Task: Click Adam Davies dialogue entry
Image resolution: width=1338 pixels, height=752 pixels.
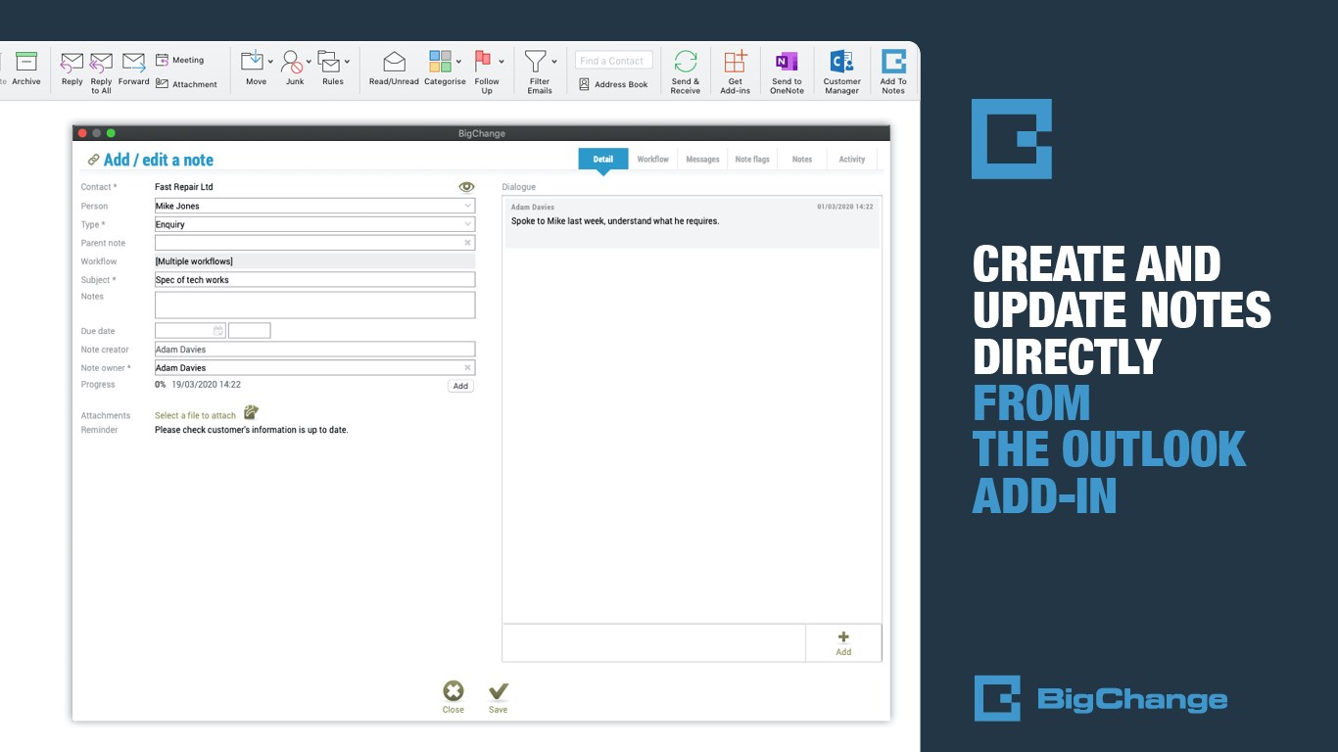Action: [693, 222]
